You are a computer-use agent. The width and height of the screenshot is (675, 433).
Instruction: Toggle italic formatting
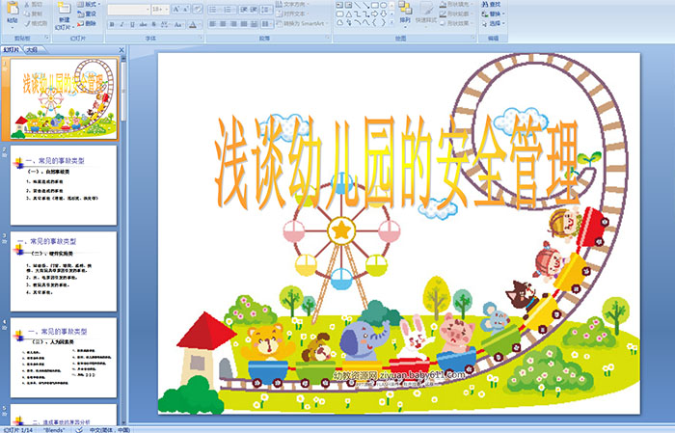point(122,24)
